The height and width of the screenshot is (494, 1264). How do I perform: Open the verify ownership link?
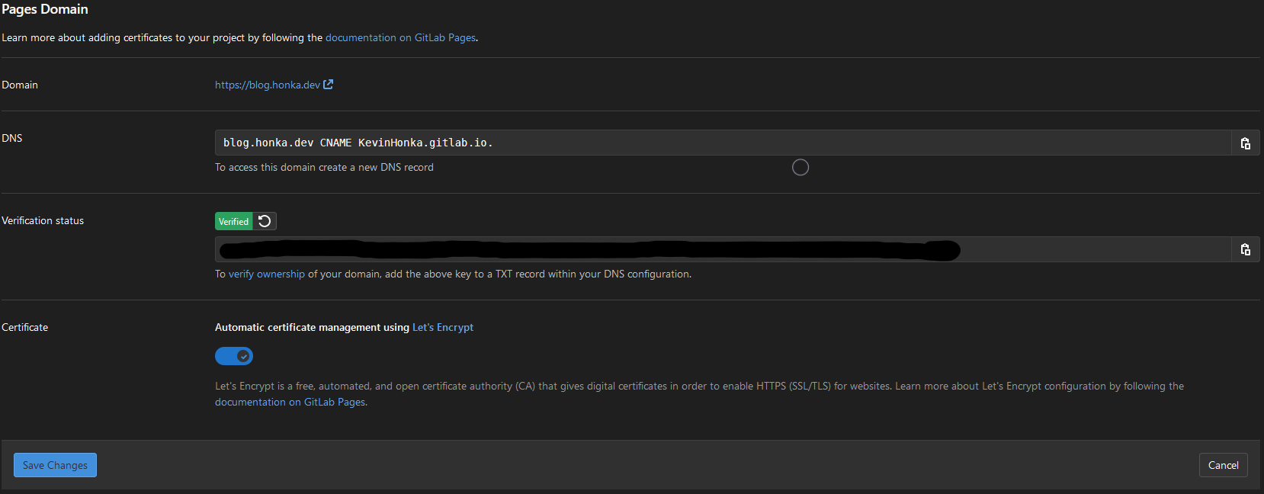coord(266,274)
